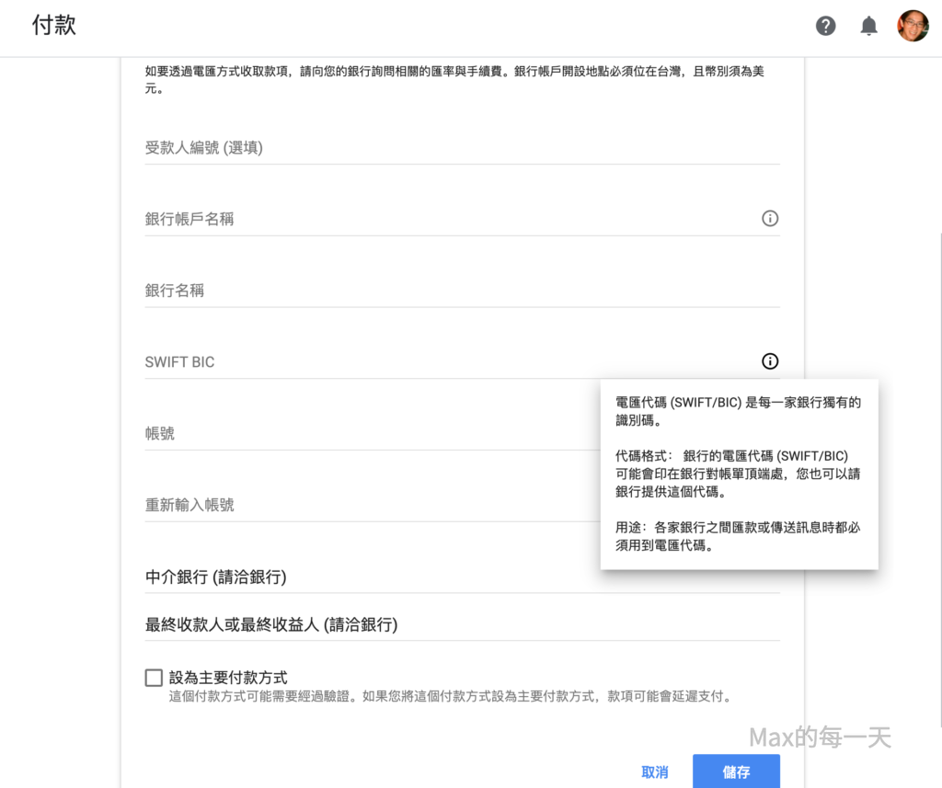942x788 pixels.
Task: Focus the 帳號 input field
Action: coord(368,433)
